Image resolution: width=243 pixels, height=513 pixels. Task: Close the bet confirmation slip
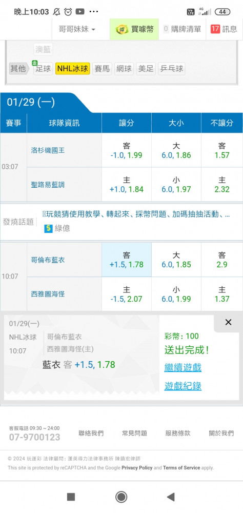[228, 322]
